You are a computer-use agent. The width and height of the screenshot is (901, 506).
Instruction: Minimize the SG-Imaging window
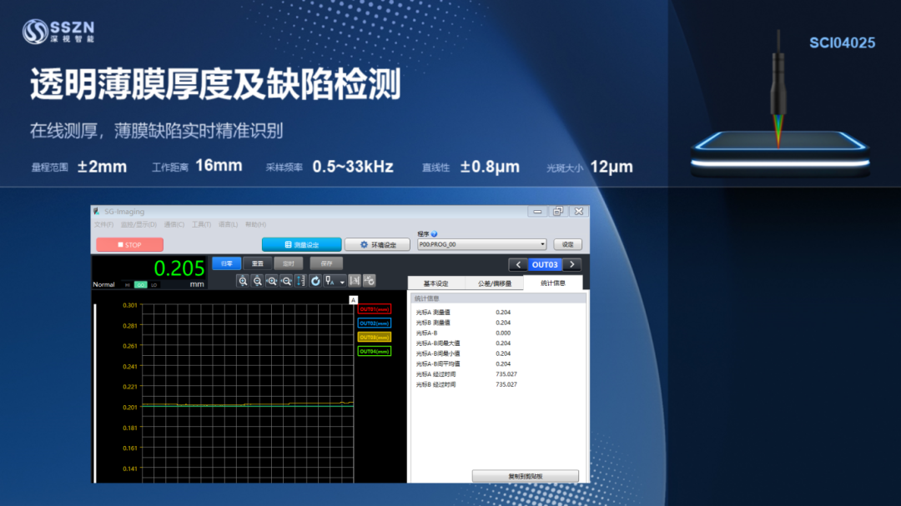pyautogui.click(x=537, y=212)
